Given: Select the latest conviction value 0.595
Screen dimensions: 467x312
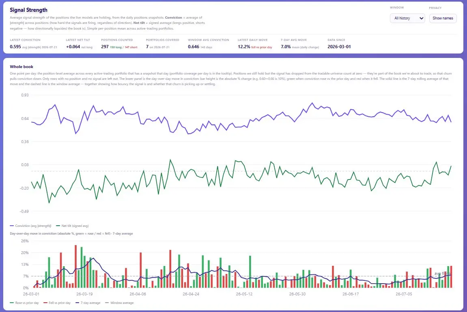Looking at the screenshot, I should coord(15,47).
